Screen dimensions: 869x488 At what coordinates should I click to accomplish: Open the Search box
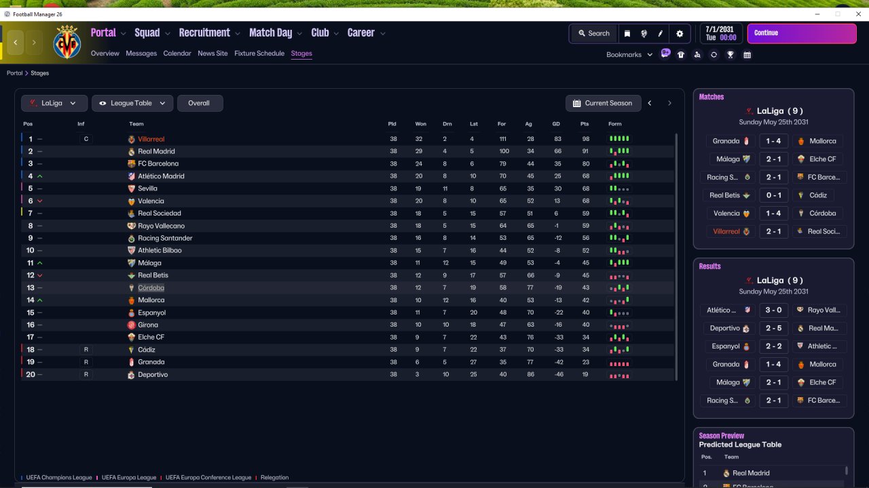point(594,33)
